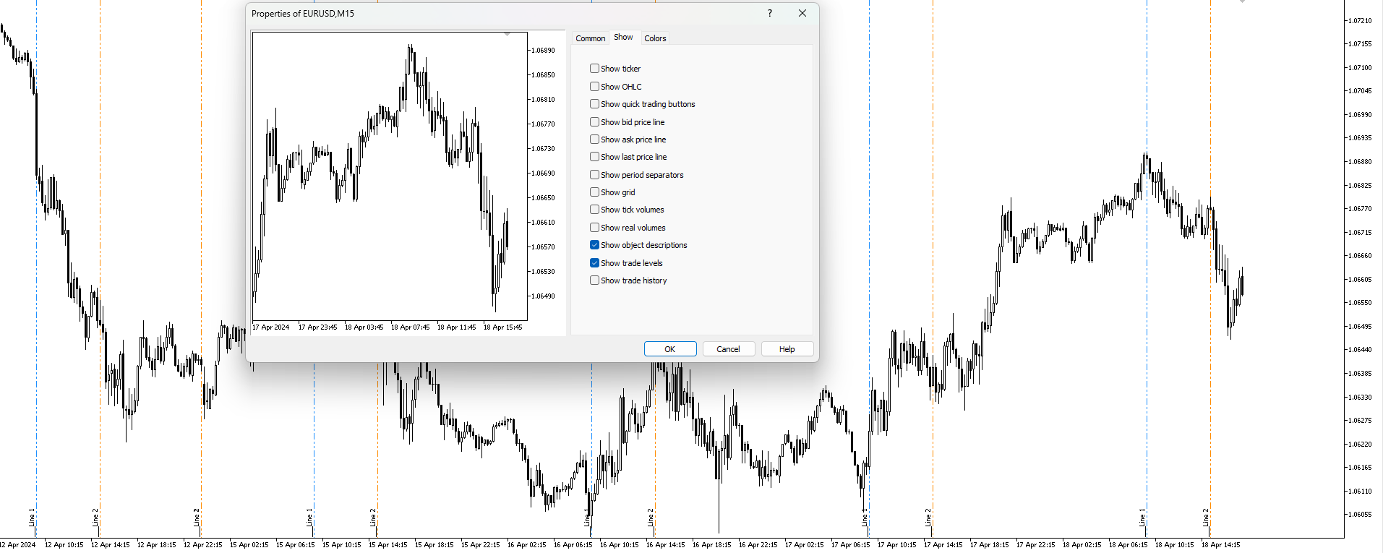
Task: Toggle Show last price line checkbox
Action: pos(594,157)
